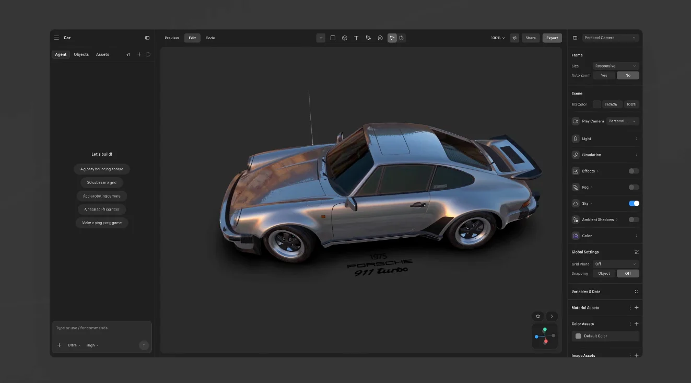Open the High quality dropdown
The height and width of the screenshot is (383, 691).
pyautogui.click(x=92, y=345)
